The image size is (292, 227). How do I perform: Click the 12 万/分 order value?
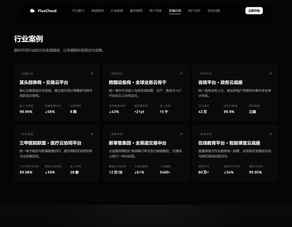click(x=116, y=172)
